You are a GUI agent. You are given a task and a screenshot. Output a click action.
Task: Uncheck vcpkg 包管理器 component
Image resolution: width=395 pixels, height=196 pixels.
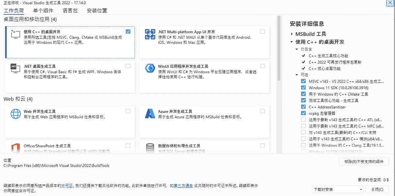coord(303,113)
